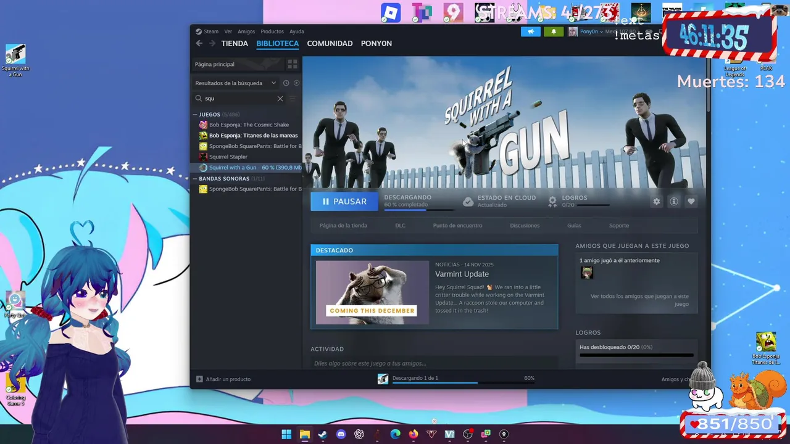Open the Productos menu
The width and height of the screenshot is (790, 444).
[x=272, y=31]
